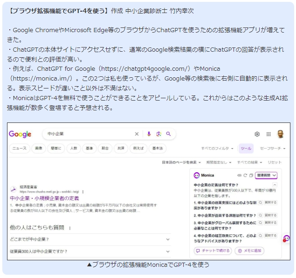
Task: Click 質問する for question 3
Action: [270, 223]
